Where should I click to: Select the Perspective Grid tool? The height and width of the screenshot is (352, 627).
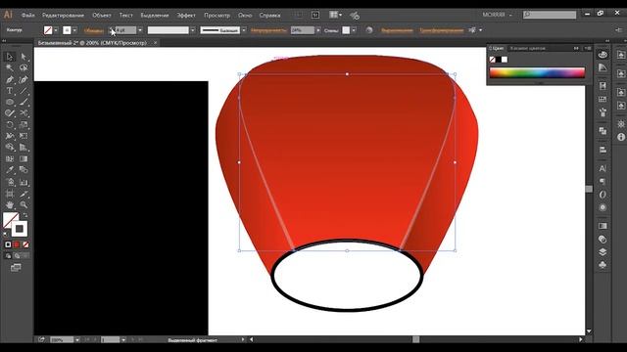(24, 148)
